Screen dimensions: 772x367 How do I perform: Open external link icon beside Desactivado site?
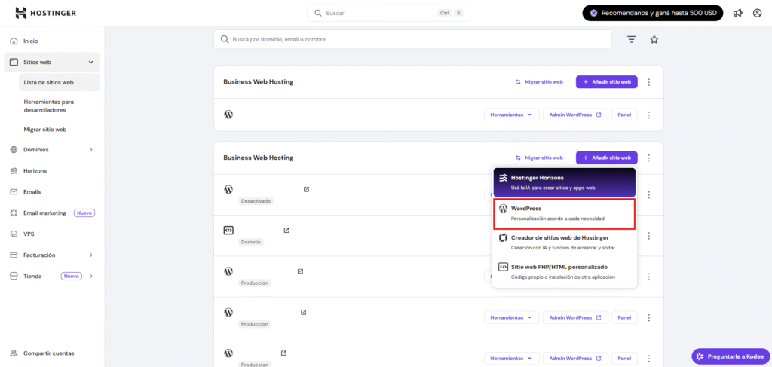point(306,189)
